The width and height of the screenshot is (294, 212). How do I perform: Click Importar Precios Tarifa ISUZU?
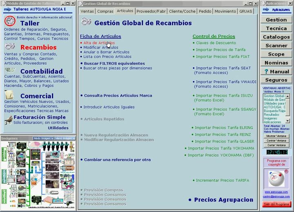pos(224,95)
